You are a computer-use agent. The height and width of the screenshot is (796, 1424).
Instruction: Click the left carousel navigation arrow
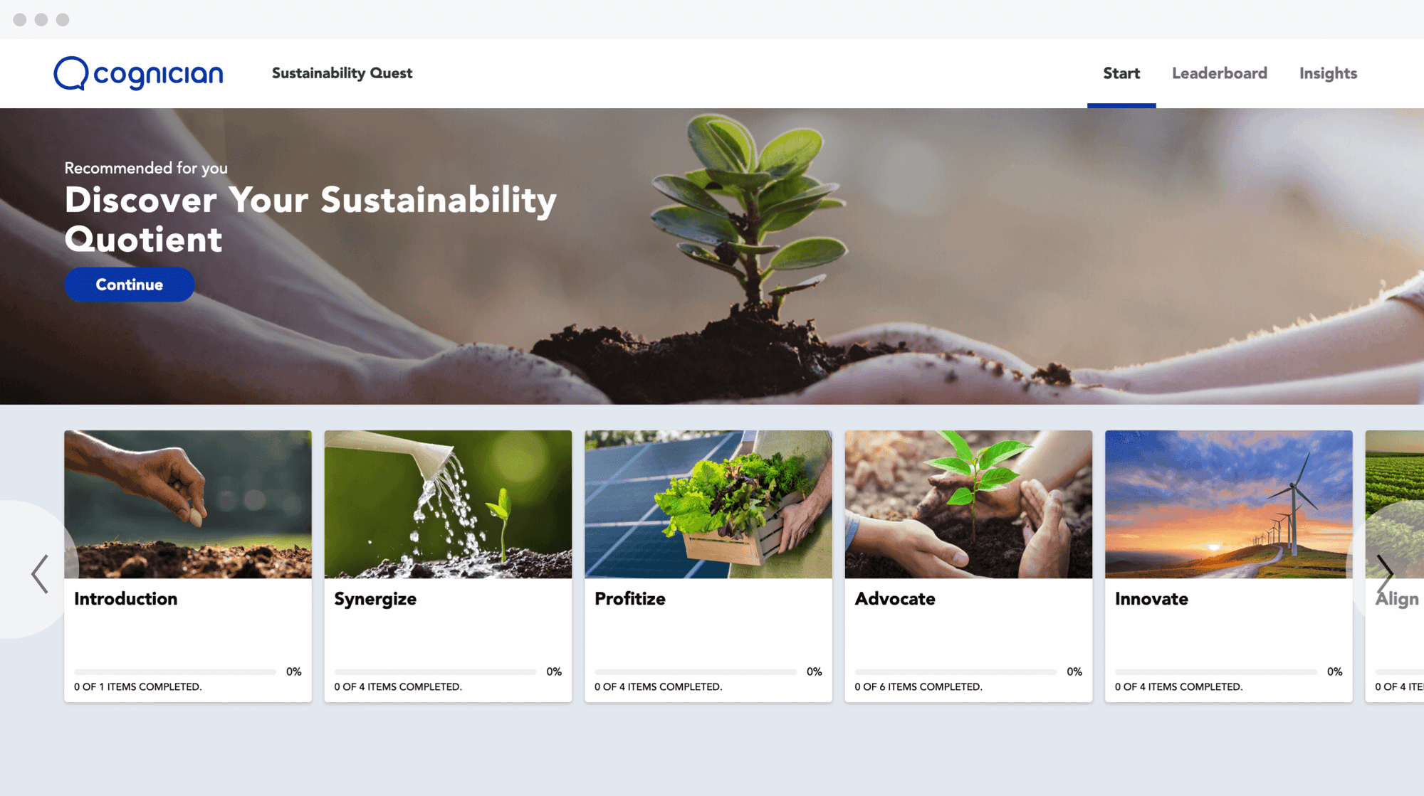[x=39, y=573]
